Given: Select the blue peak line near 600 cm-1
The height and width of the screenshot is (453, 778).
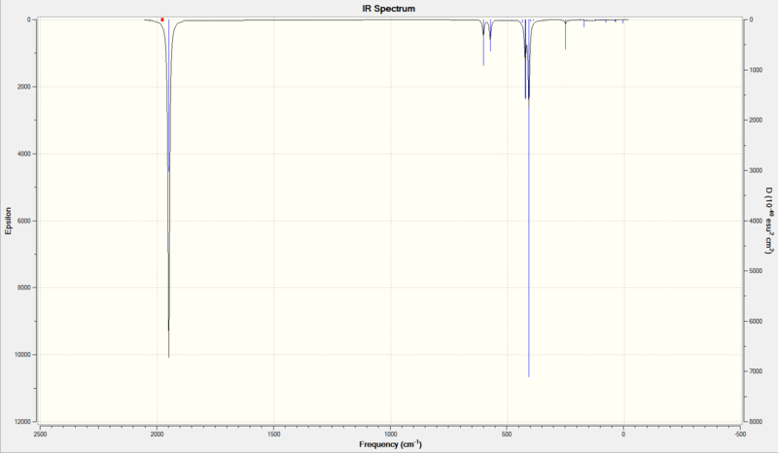Looking at the screenshot, I should click(x=483, y=43).
